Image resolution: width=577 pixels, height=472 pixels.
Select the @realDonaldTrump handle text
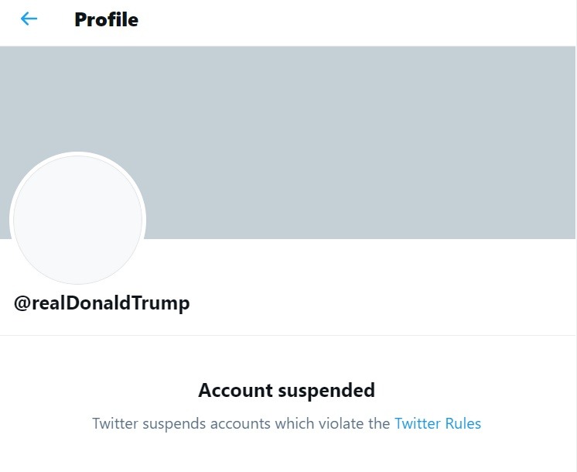tap(101, 303)
